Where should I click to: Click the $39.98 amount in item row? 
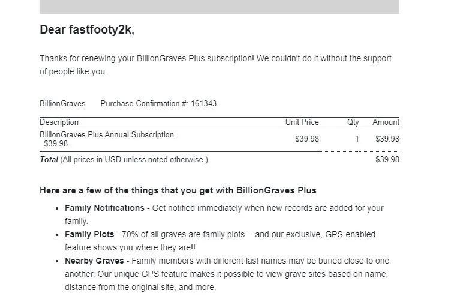pos(387,139)
